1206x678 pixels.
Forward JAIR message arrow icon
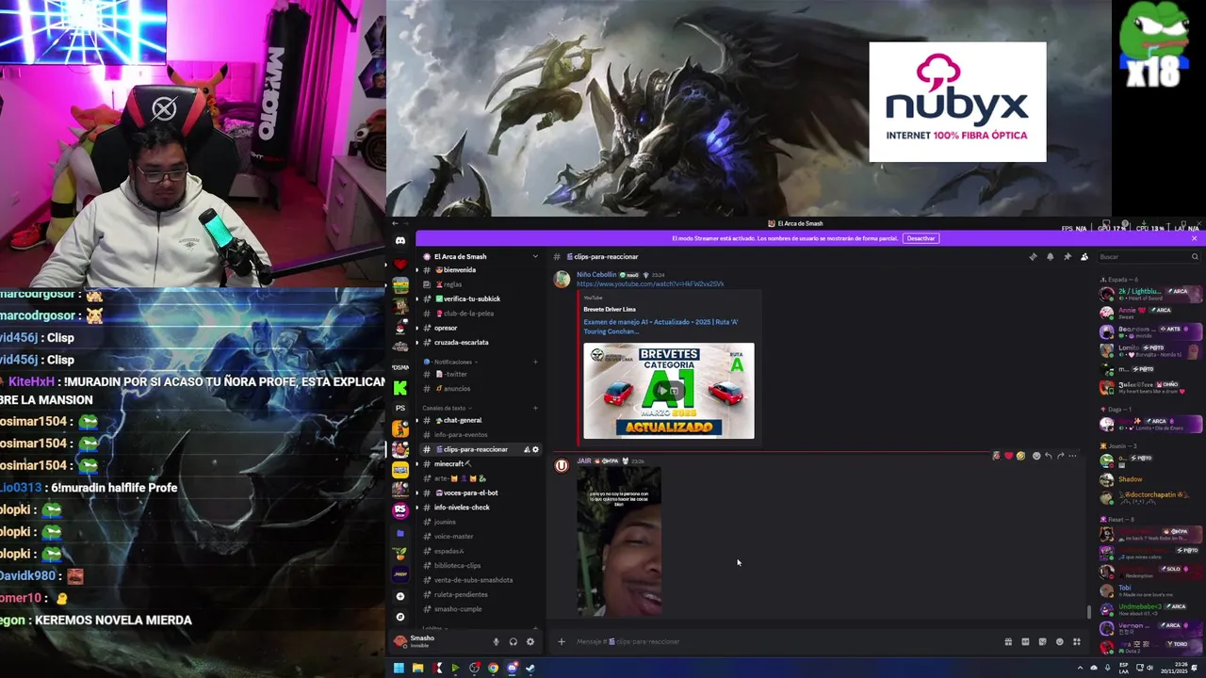tap(1060, 456)
